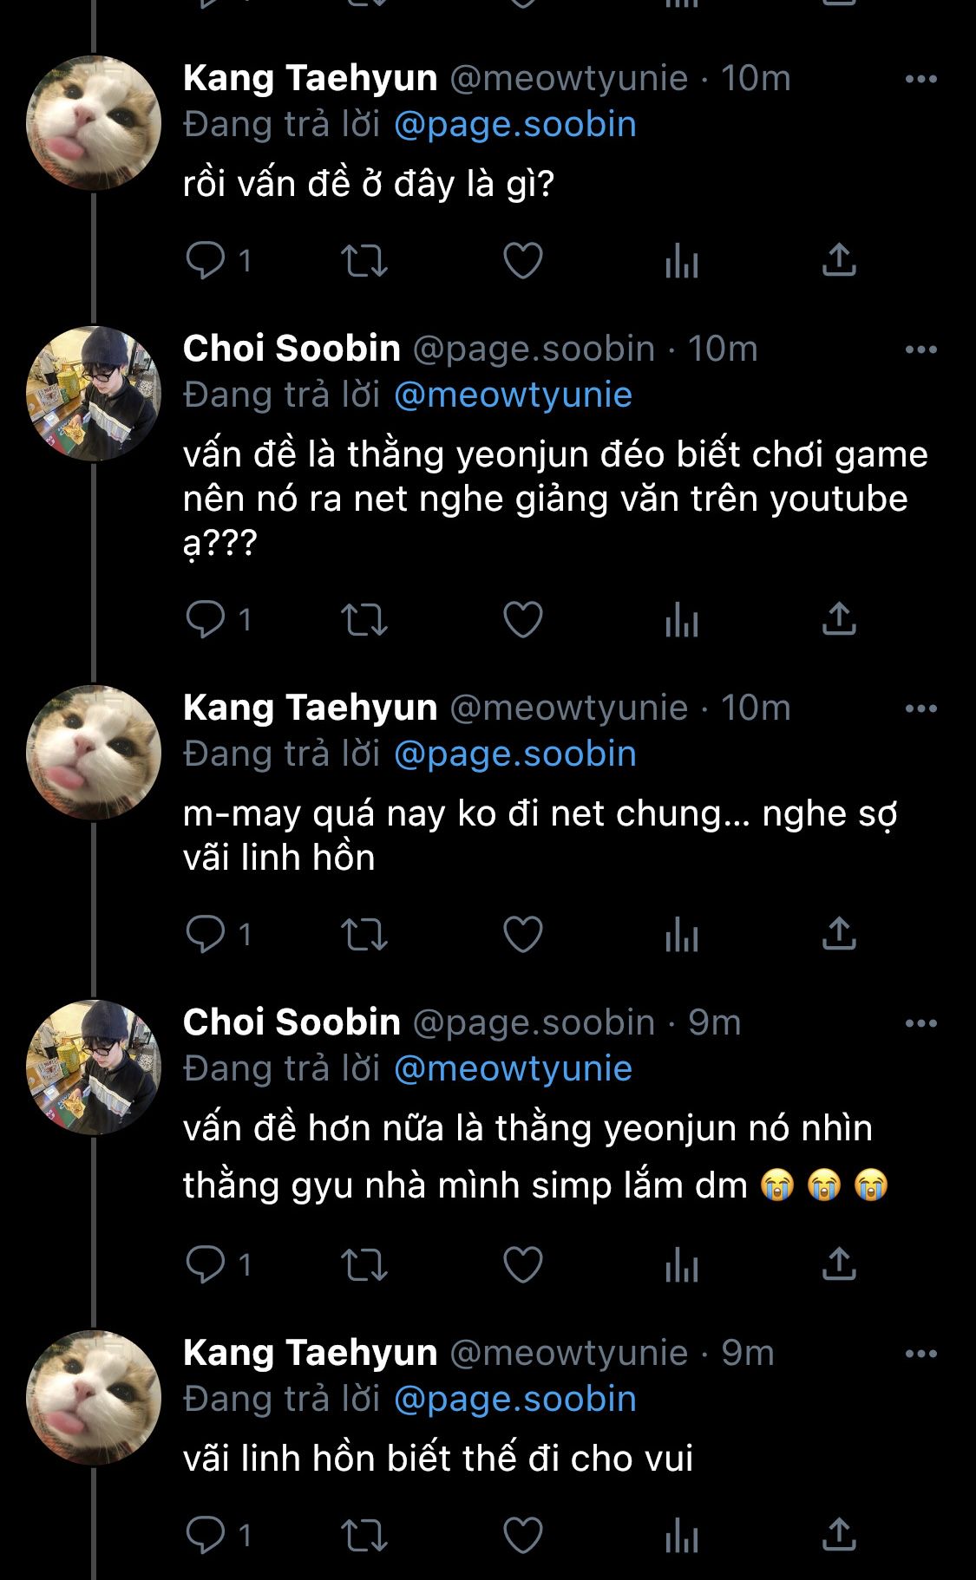Like Soobin's tweet about 'thằng gyu nhà mình'

pyautogui.click(x=523, y=1265)
